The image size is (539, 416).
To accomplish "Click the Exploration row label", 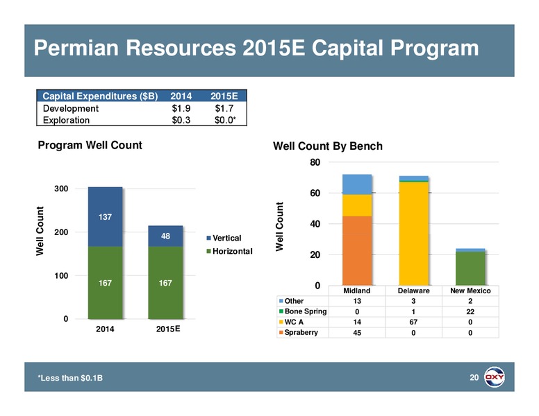I will coord(66,120).
